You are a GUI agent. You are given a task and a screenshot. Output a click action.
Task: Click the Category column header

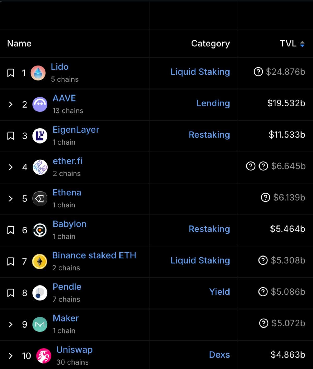pos(210,44)
